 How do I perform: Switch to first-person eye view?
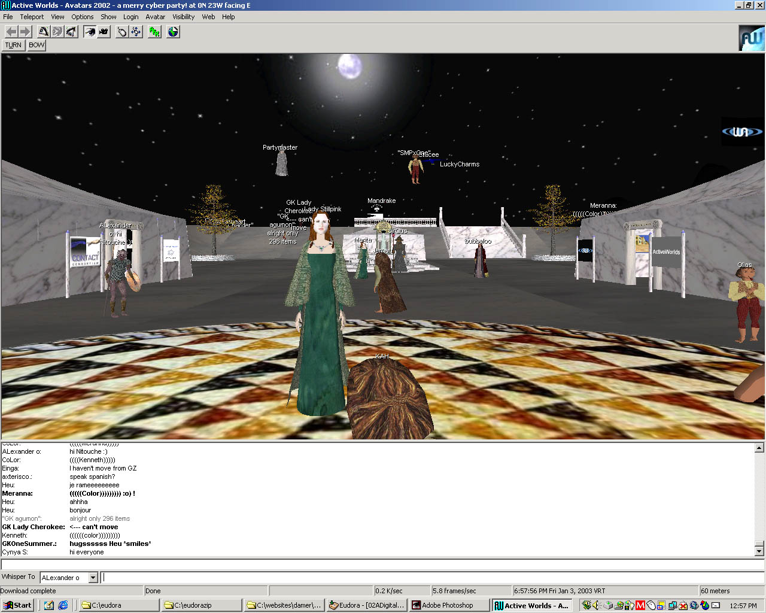coord(89,32)
